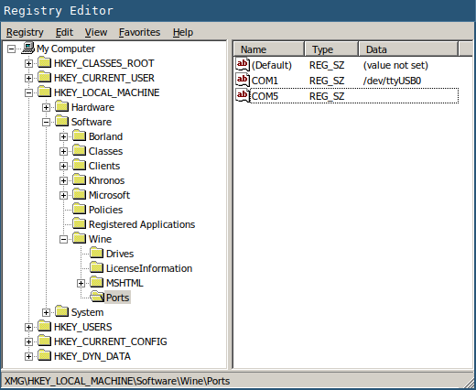476x390 pixels.
Task: Click the Data column header
Action: point(408,49)
